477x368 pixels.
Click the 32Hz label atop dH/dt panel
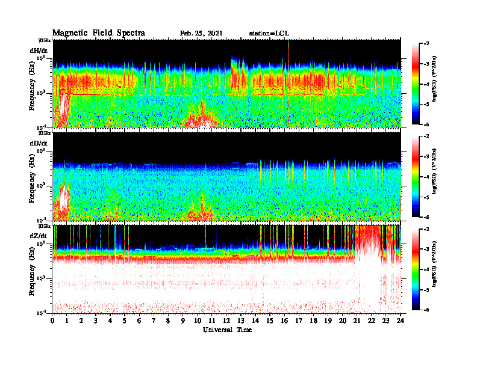point(45,40)
